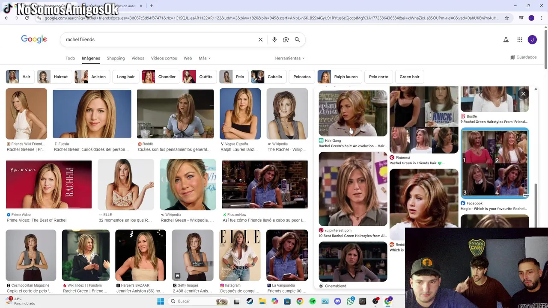Open Google Lens image search icon
The width and height of the screenshot is (548, 308).
[x=286, y=39]
